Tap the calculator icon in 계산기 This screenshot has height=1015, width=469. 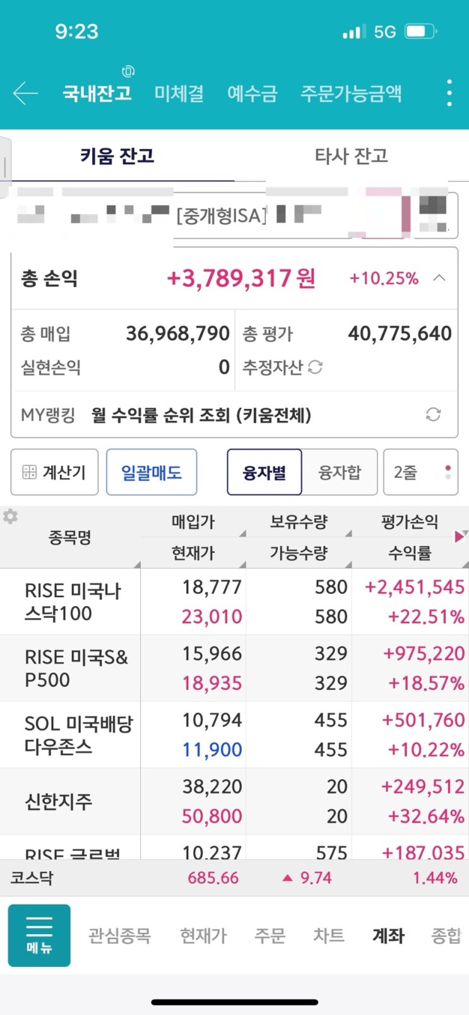coord(30,472)
